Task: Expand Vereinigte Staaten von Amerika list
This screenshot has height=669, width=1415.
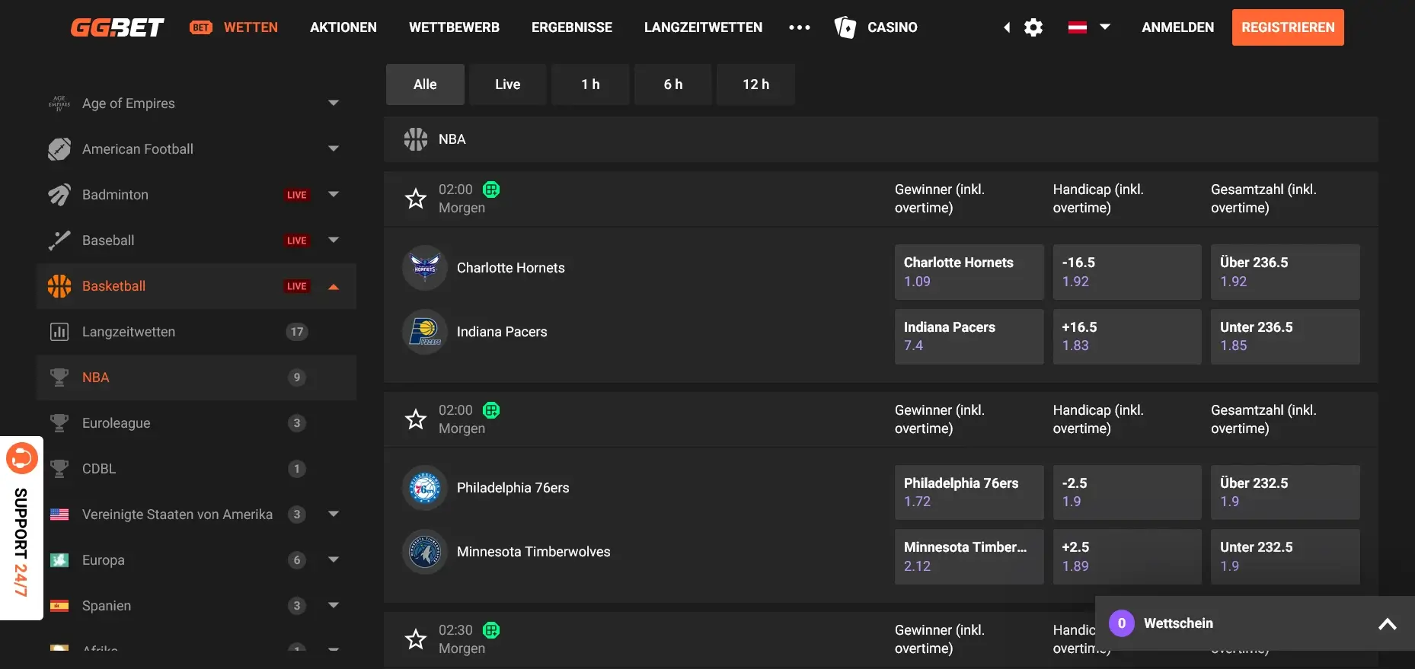Action: pyautogui.click(x=334, y=514)
